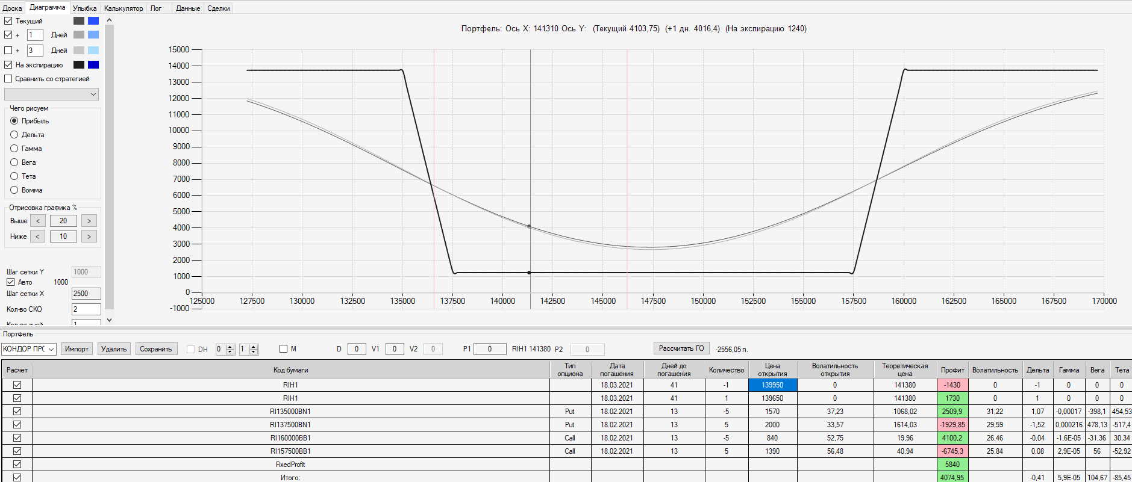
Task: Select the Вега radio option
Action: tap(14, 162)
